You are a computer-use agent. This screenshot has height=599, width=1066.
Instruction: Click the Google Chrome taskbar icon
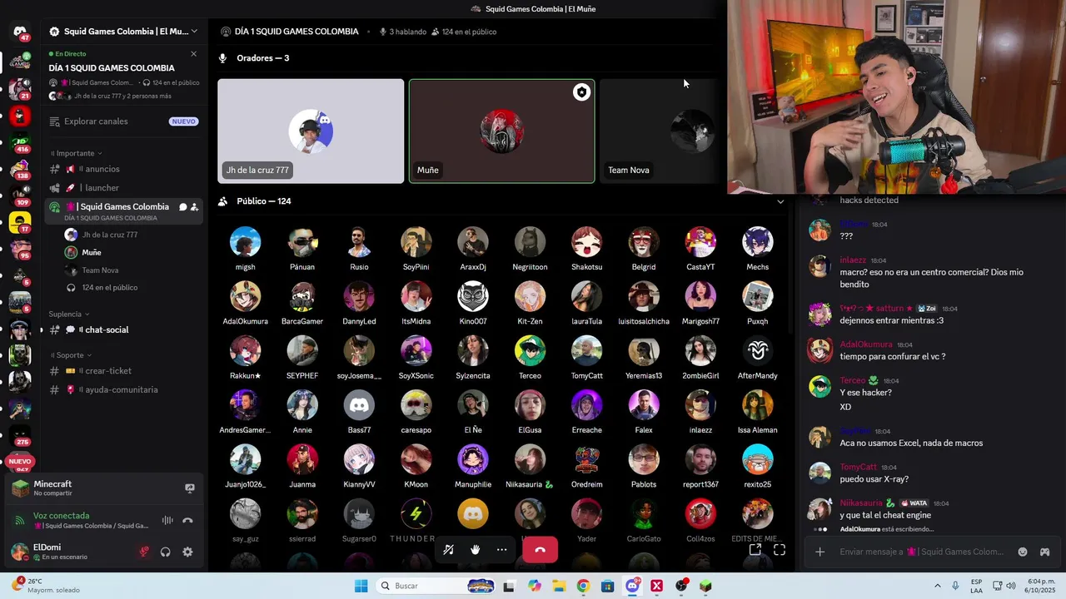click(583, 586)
